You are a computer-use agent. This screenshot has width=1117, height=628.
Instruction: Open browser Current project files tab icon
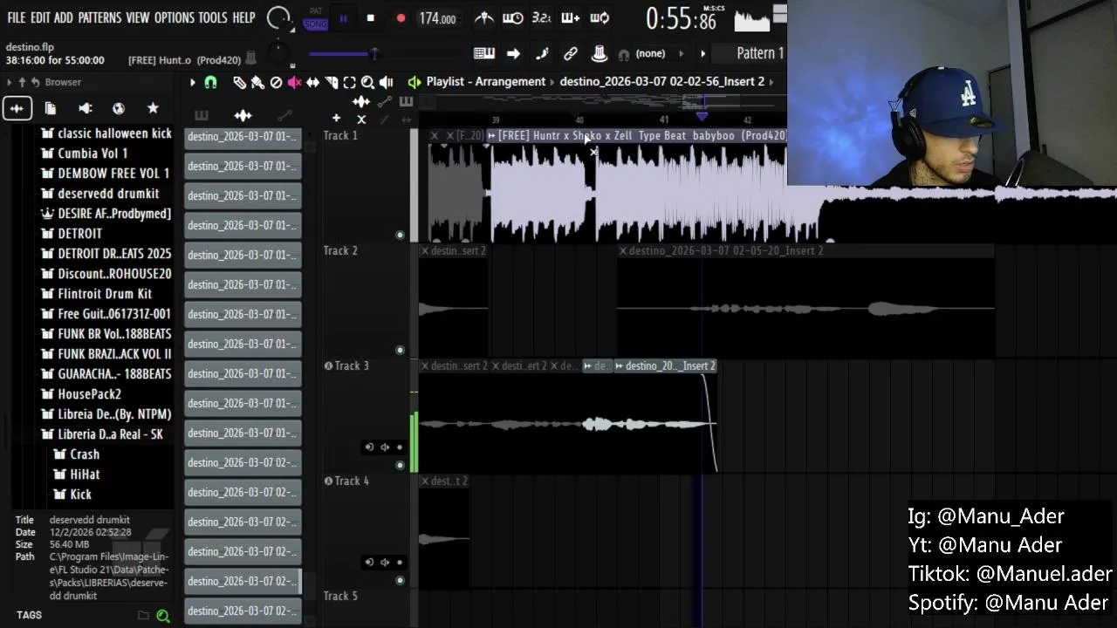click(51, 108)
